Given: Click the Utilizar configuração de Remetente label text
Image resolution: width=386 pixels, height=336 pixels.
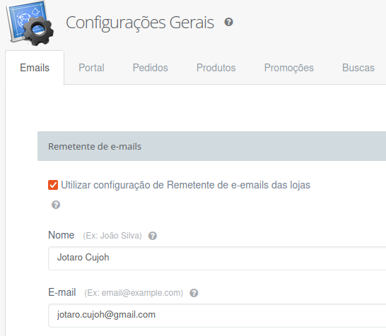Looking at the screenshot, I should click(x=185, y=185).
